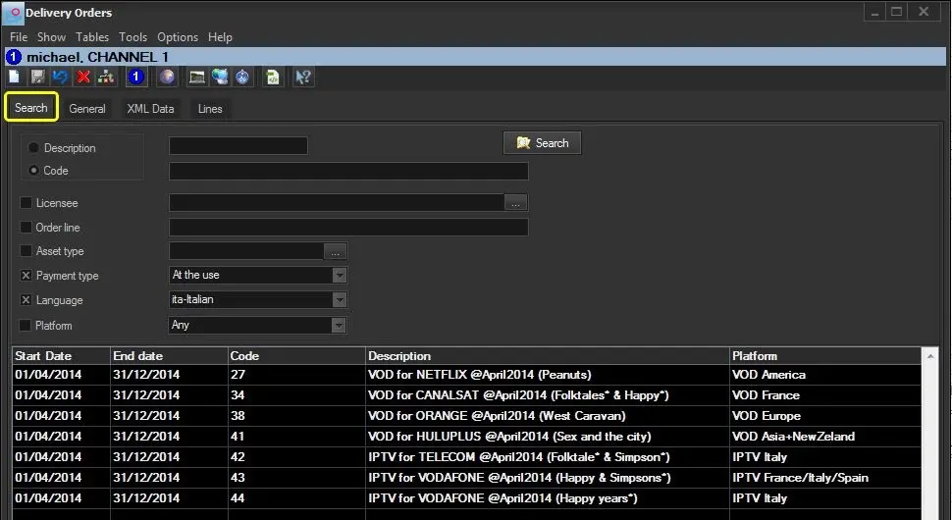This screenshot has height=520, width=952.
Task: Toggle the Platform checkbox
Action: coord(26,325)
